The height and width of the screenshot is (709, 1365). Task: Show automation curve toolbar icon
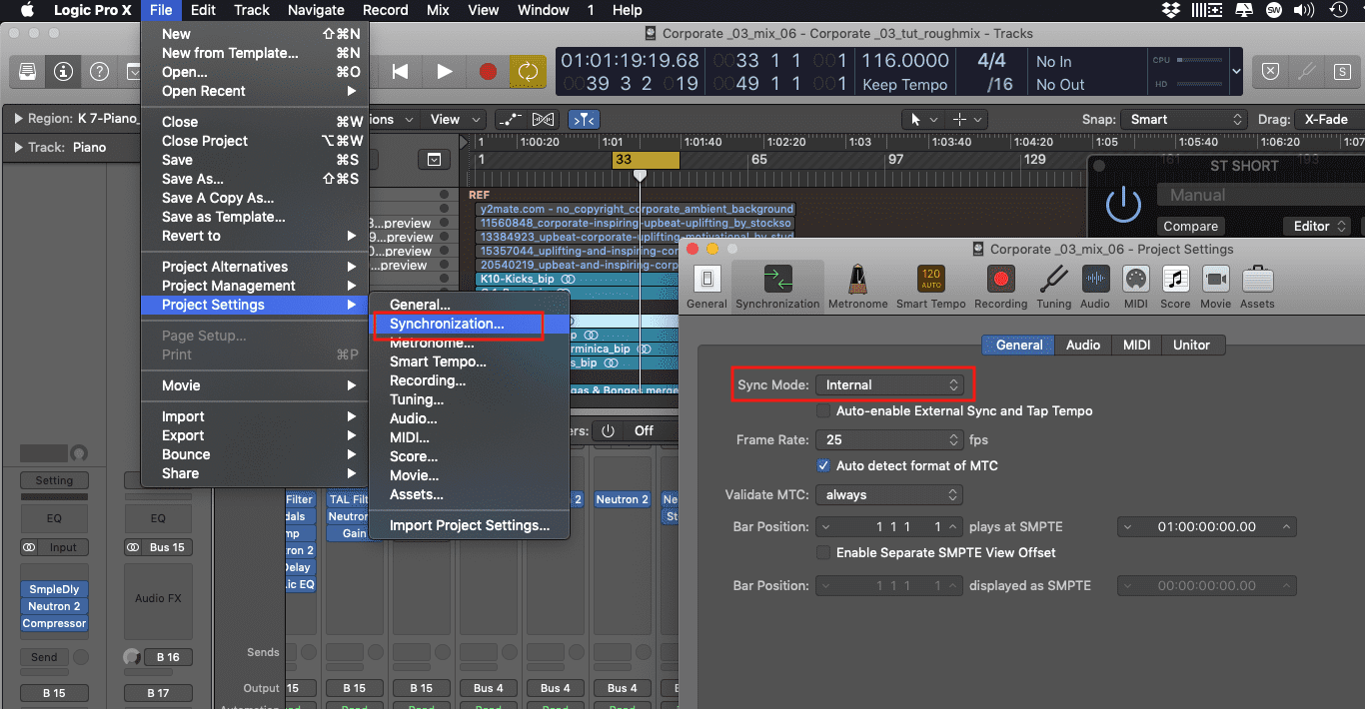(510, 120)
